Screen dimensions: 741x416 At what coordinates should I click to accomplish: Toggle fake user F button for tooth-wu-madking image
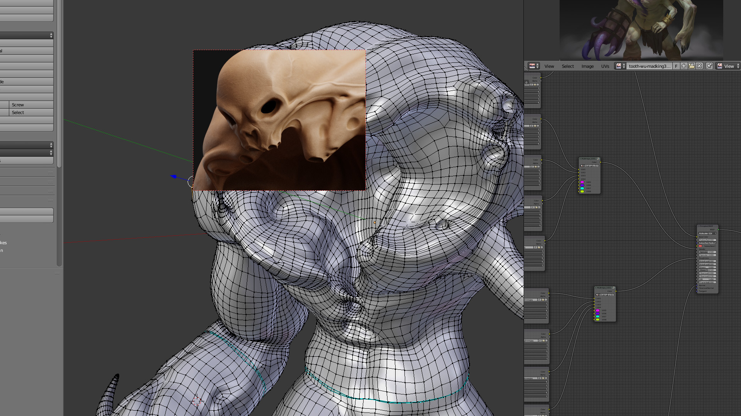click(676, 66)
